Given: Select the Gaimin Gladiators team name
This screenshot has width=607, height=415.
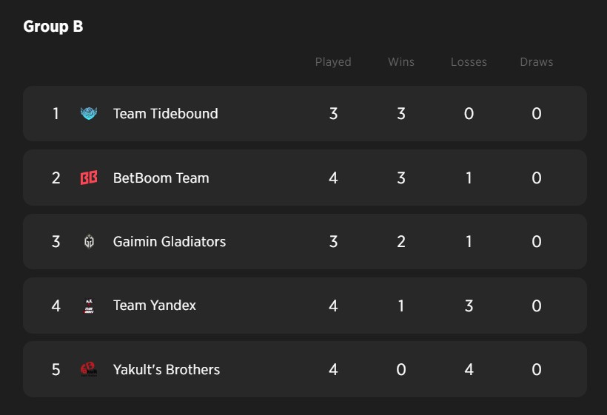Looking at the screenshot, I should (x=170, y=242).
